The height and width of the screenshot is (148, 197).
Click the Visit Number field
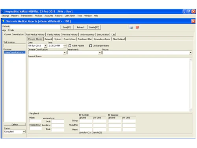pos(15,45)
